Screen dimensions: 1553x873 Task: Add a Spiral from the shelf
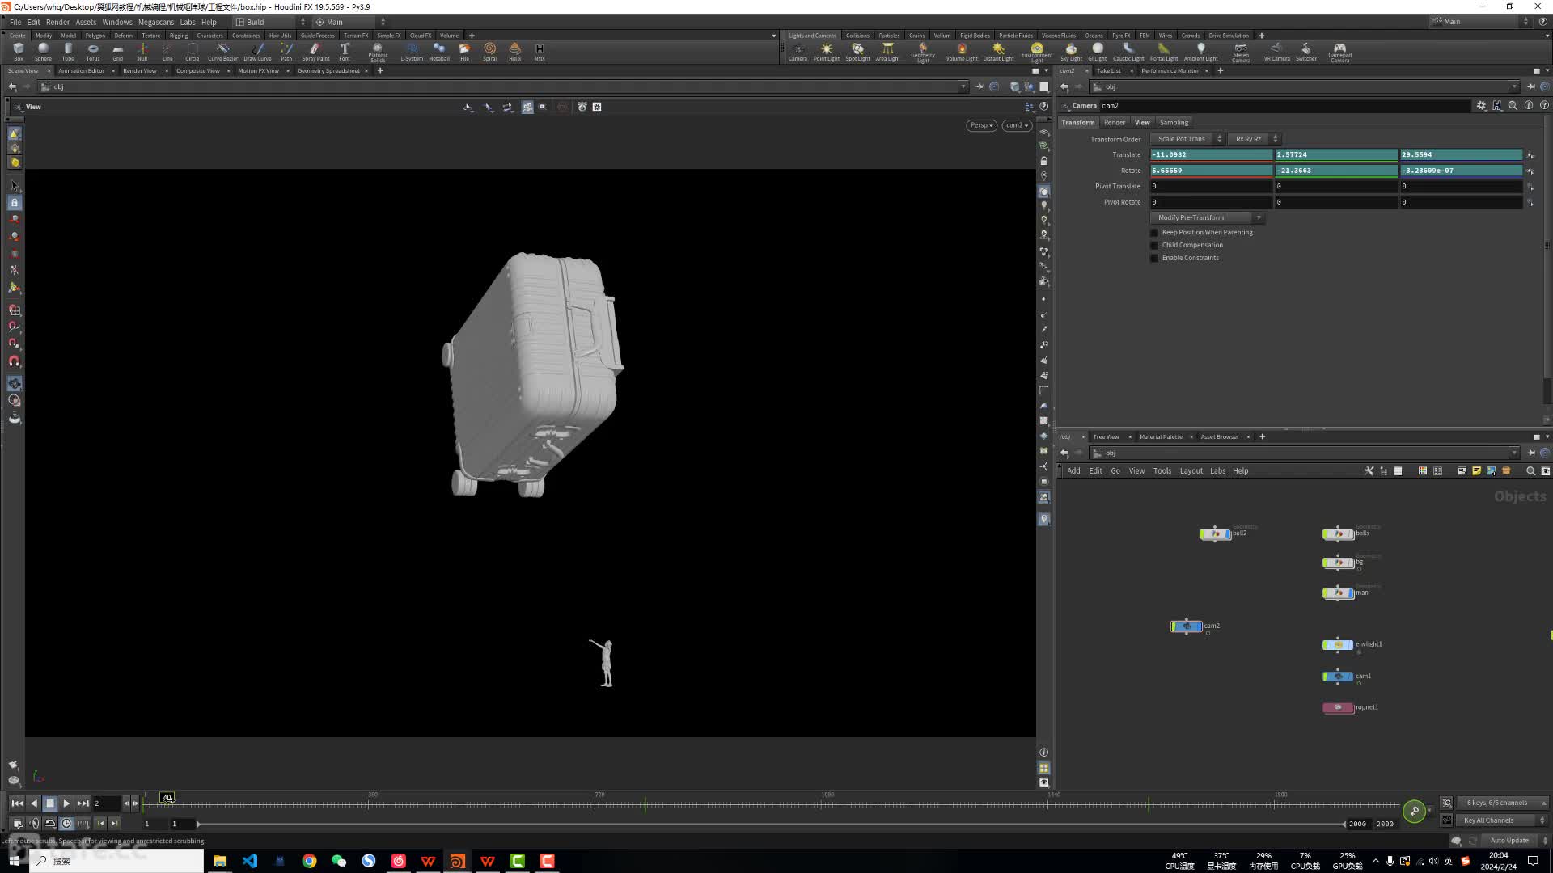(489, 52)
